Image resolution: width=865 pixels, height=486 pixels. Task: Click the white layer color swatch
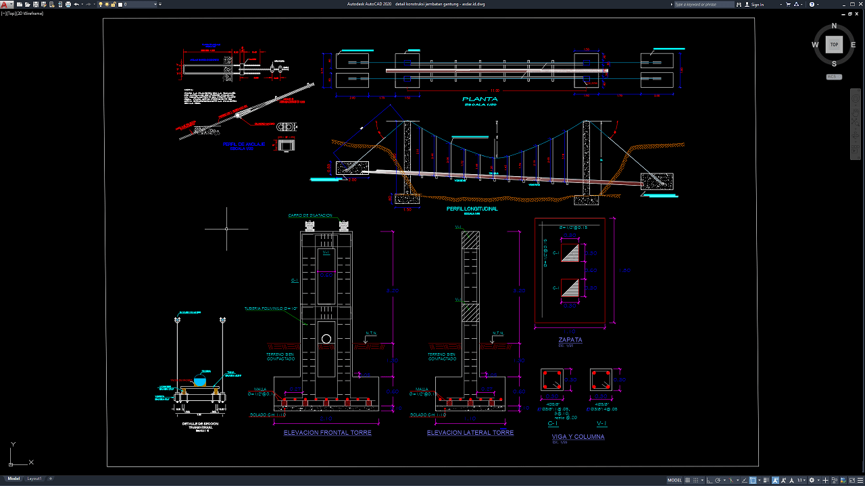(x=120, y=4)
